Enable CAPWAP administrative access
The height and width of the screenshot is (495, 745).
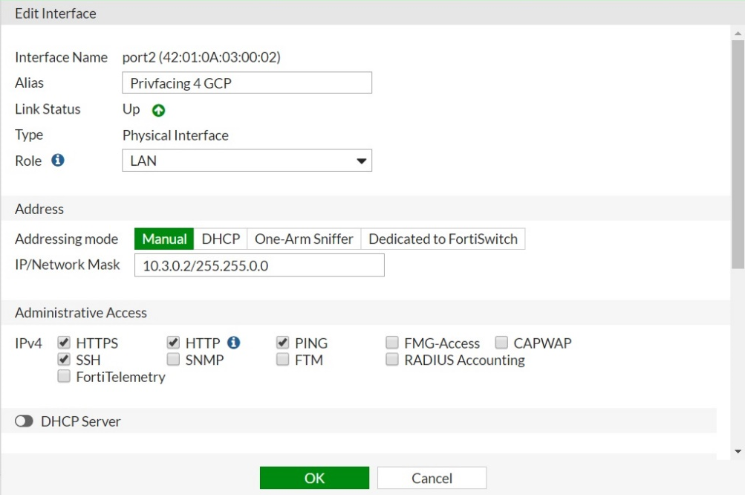pos(500,343)
